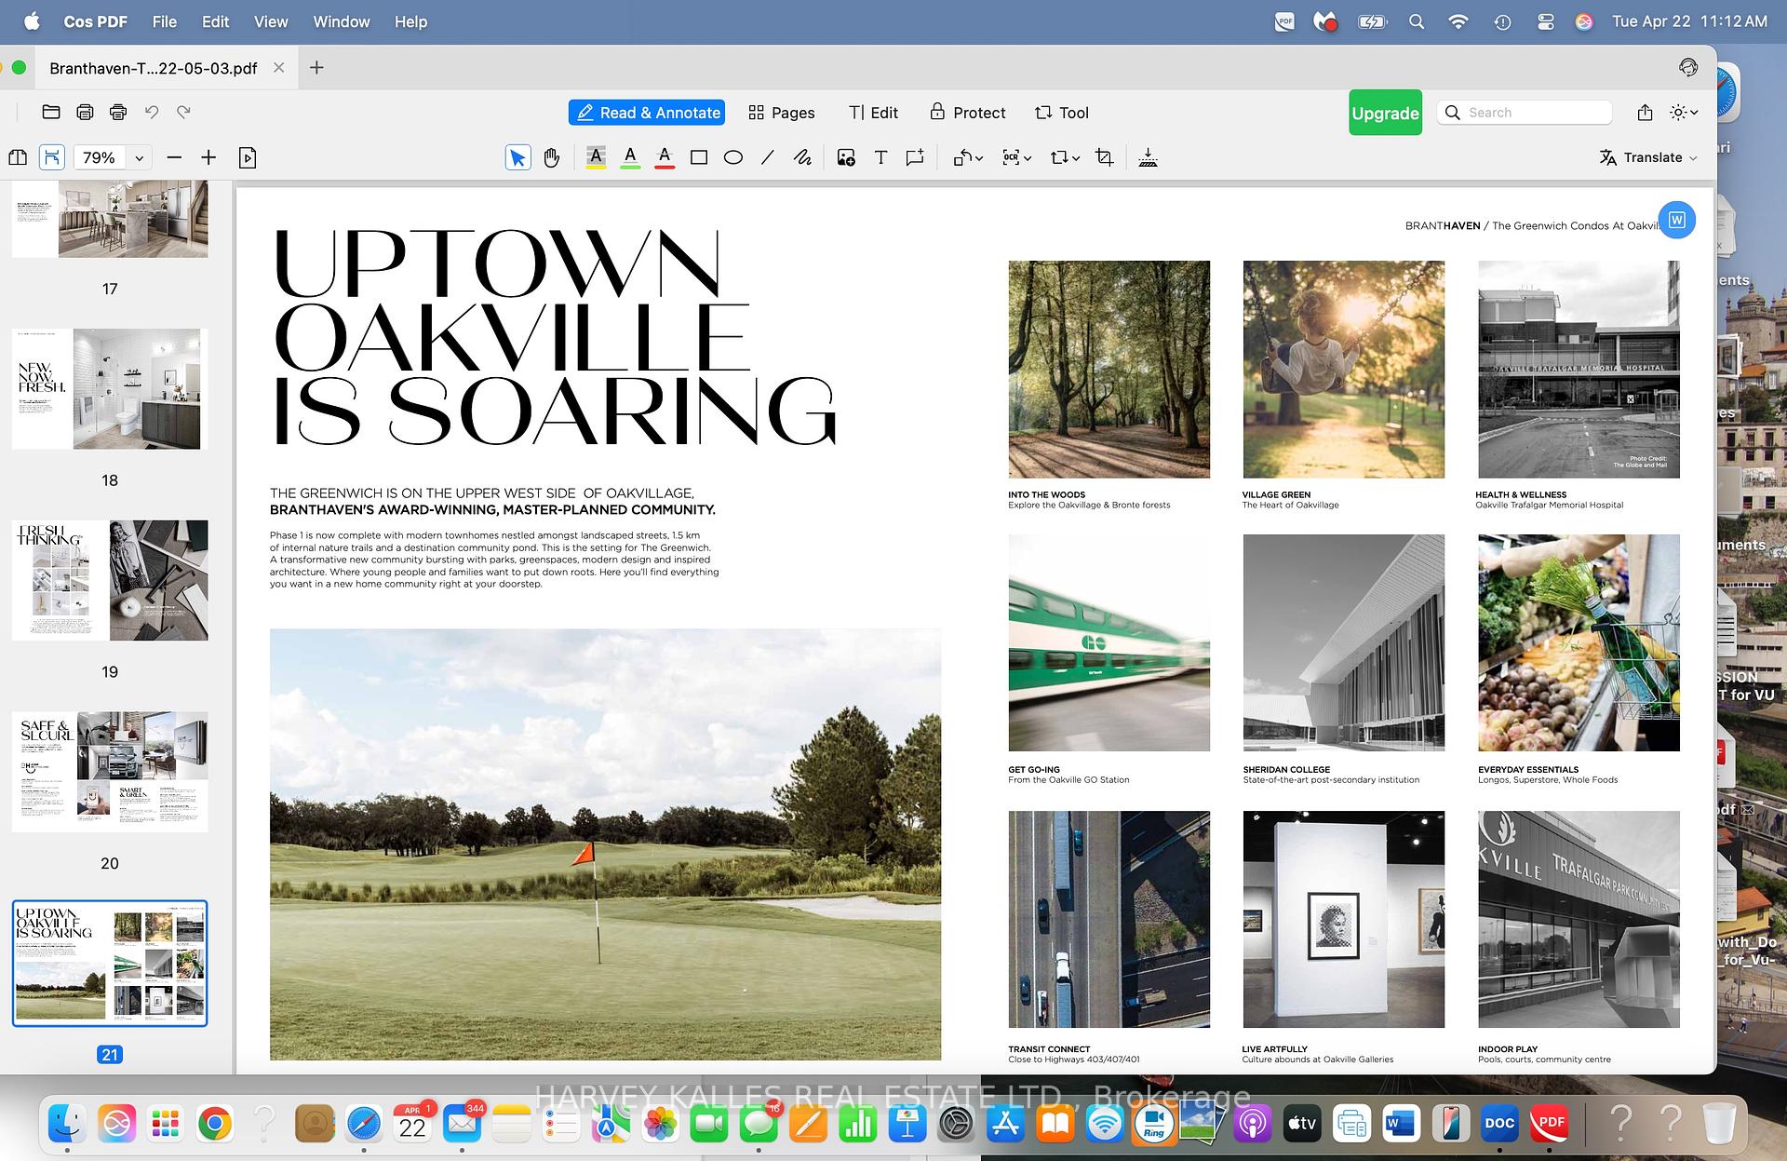Image resolution: width=1787 pixels, height=1161 pixels.
Task: Toggle the fit-width page mode button
Action: tap(52, 157)
